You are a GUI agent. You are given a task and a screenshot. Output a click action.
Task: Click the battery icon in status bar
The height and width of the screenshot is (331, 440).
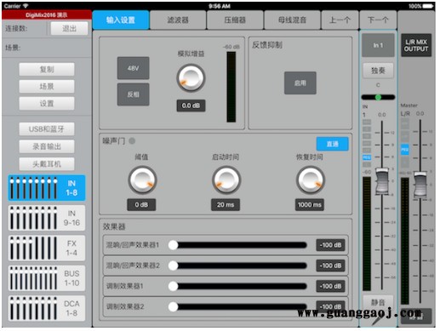[x=428, y=6]
